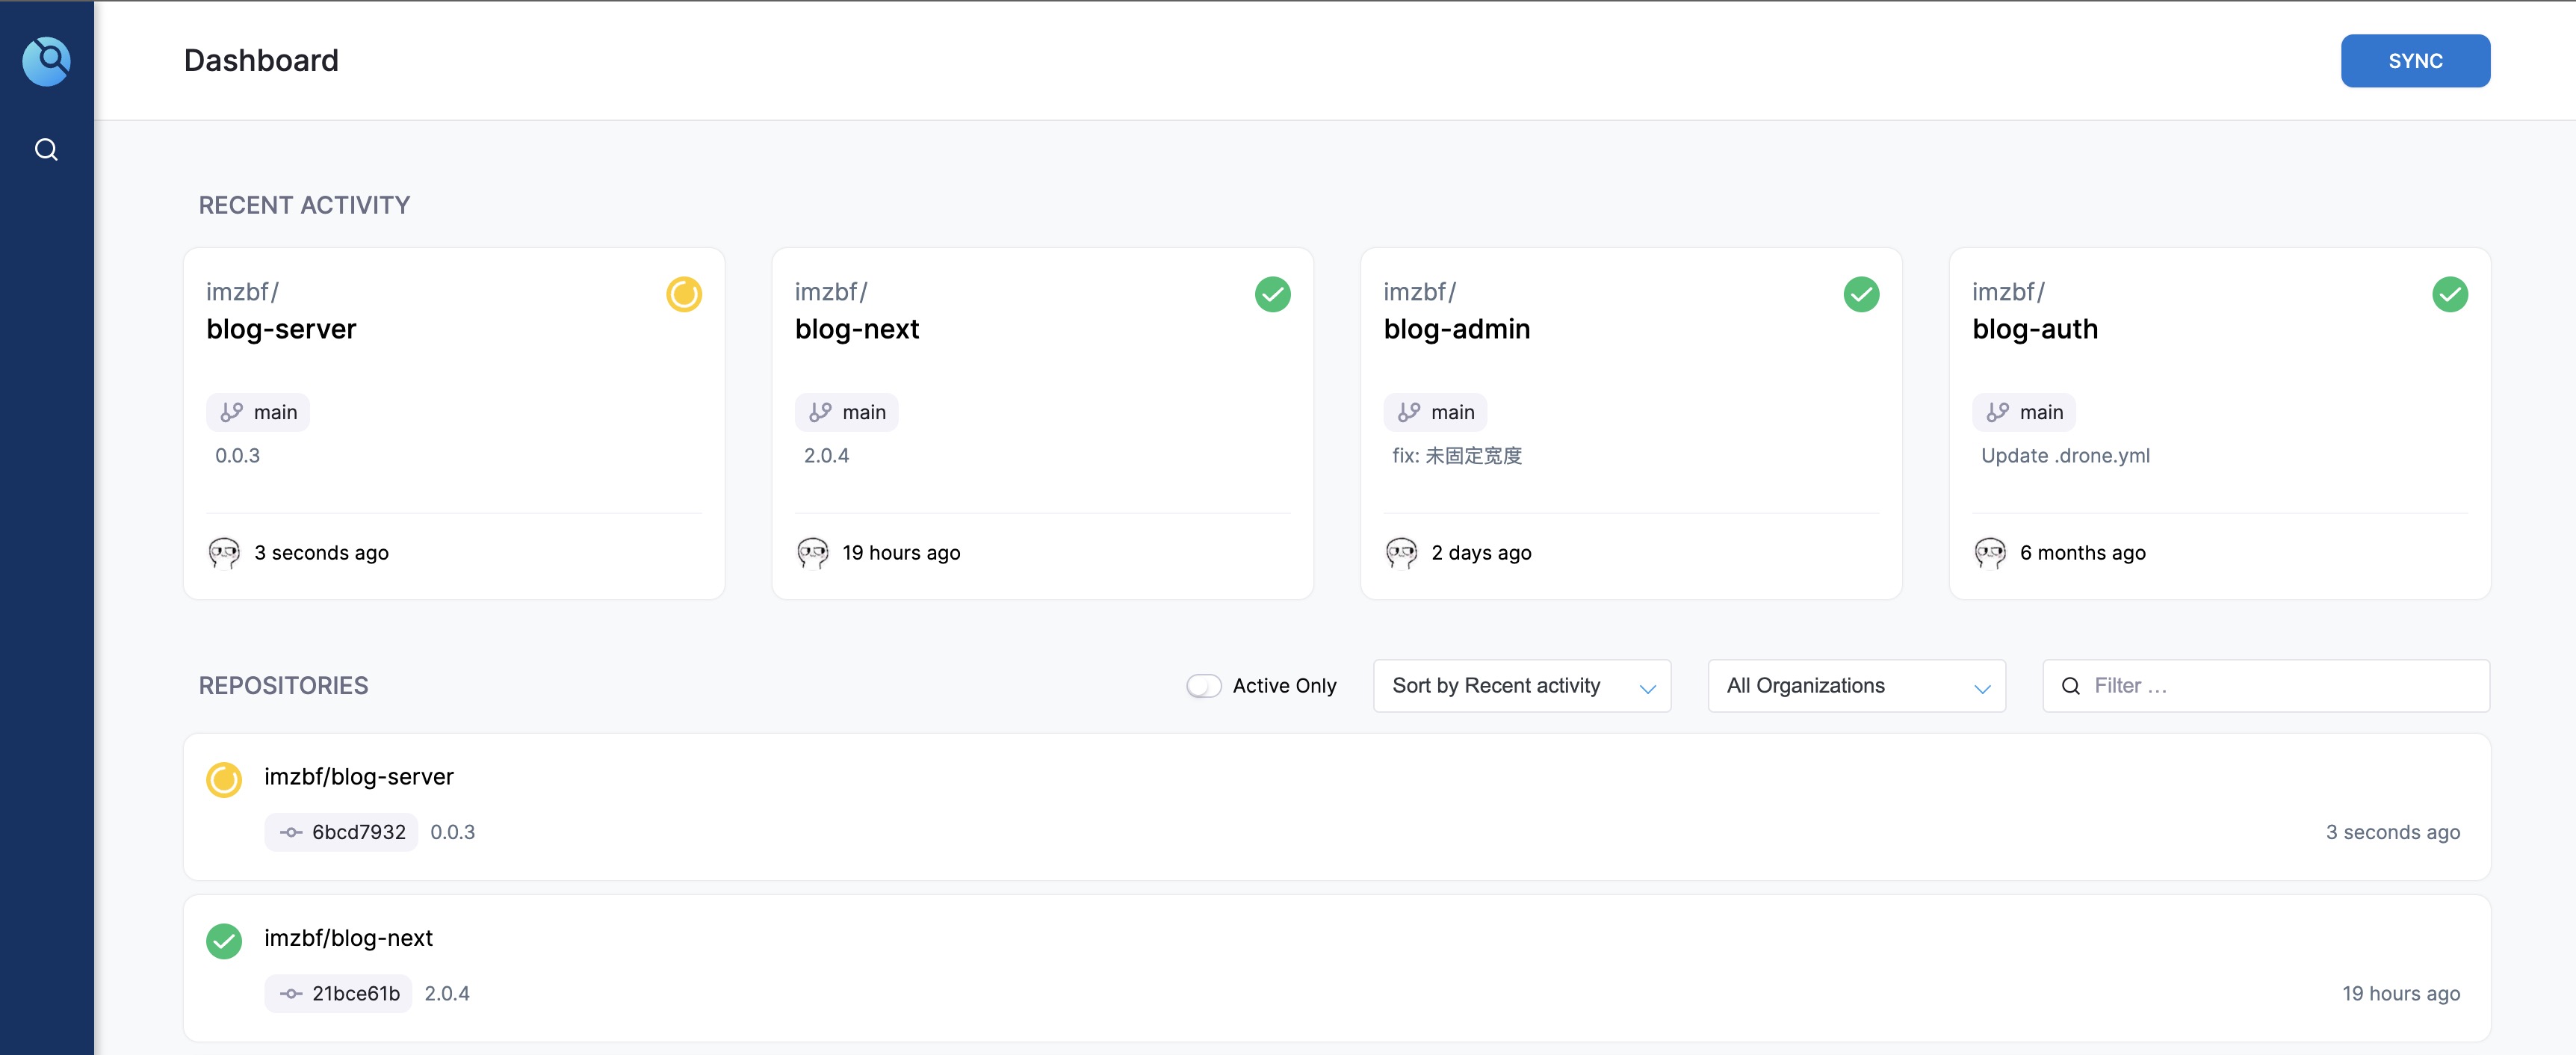Screen dimensions: 2576x1055
Task: Open the blog-server activity card
Action: pyautogui.click(x=454, y=424)
